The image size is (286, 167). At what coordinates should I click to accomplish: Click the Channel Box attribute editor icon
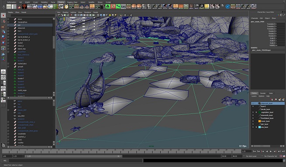pos(281,15)
